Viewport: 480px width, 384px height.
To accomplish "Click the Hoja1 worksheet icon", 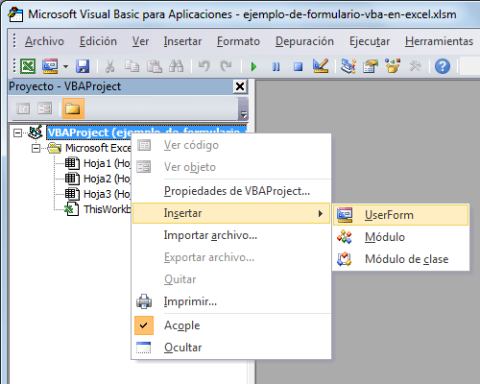I will [72, 163].
